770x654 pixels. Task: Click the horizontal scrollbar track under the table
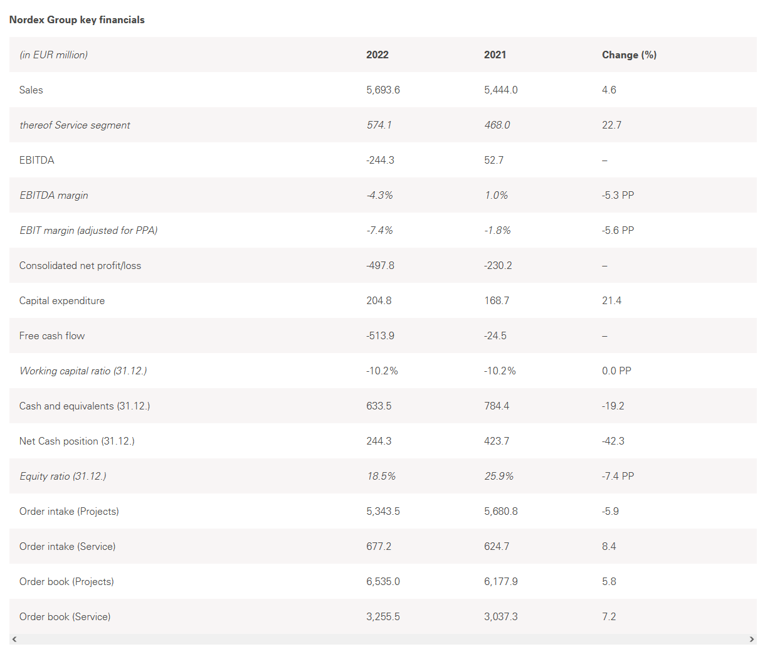382,640
